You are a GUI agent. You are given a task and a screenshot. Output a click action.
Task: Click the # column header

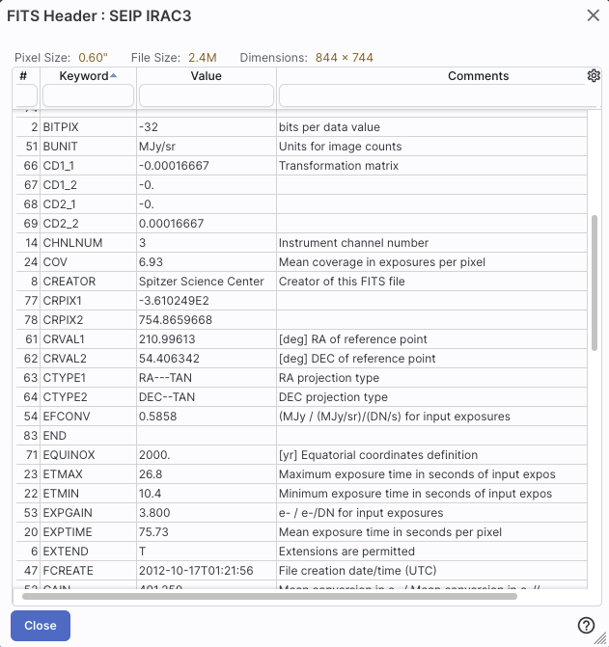click(x=23, y=76)
